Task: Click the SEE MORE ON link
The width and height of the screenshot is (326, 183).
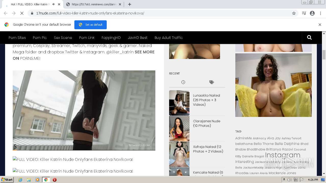Action: pyautogui.click(x=84, y=55)
